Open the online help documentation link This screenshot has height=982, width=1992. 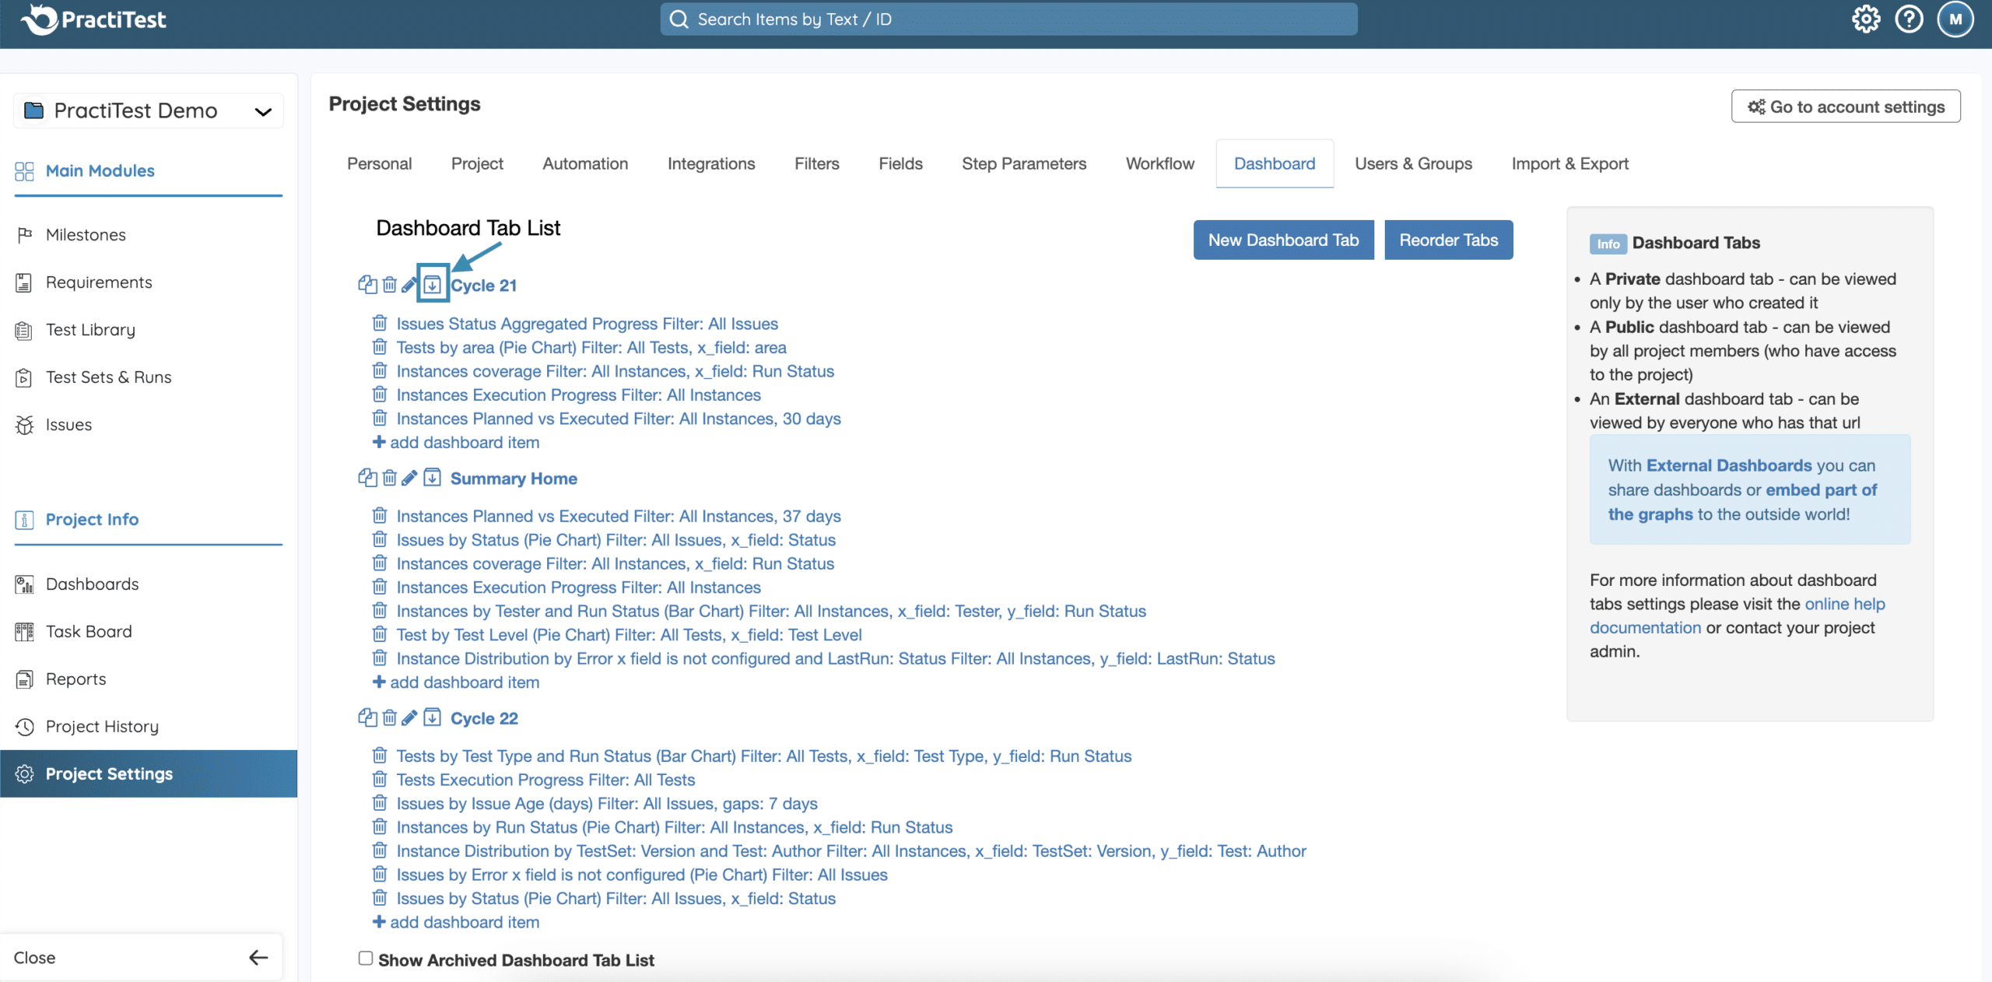(x=1844, y=604)
